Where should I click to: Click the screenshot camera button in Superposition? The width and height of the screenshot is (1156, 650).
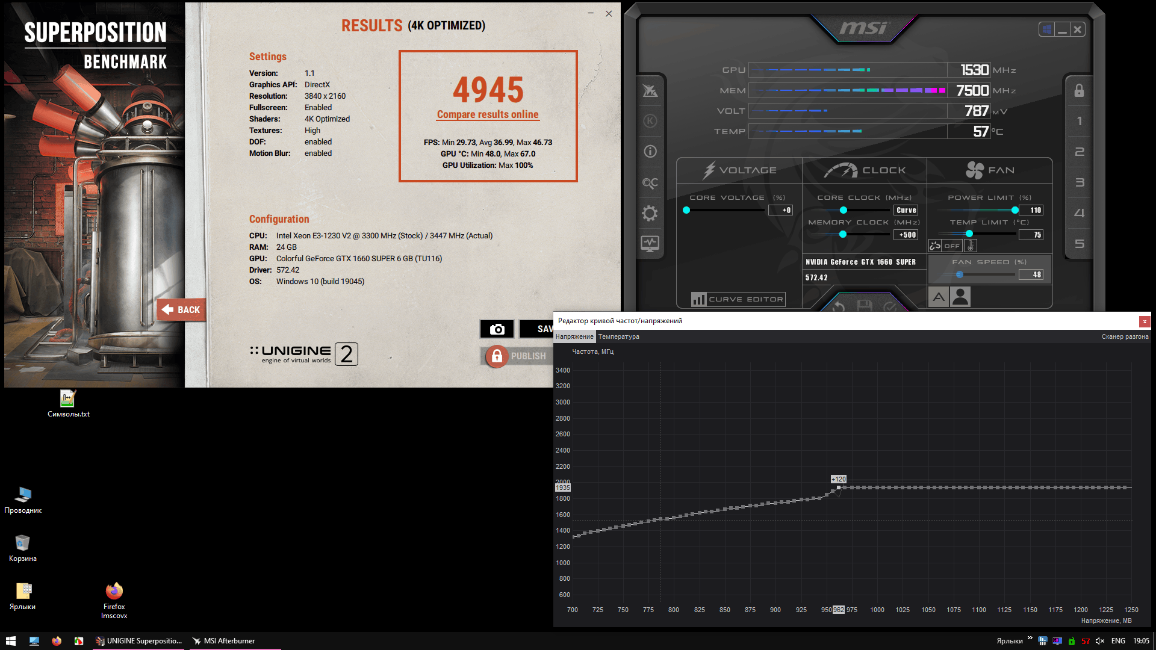[497, 329]
